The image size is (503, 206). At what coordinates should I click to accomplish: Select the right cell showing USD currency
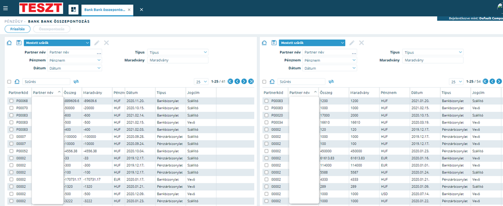tap(394, 194)
